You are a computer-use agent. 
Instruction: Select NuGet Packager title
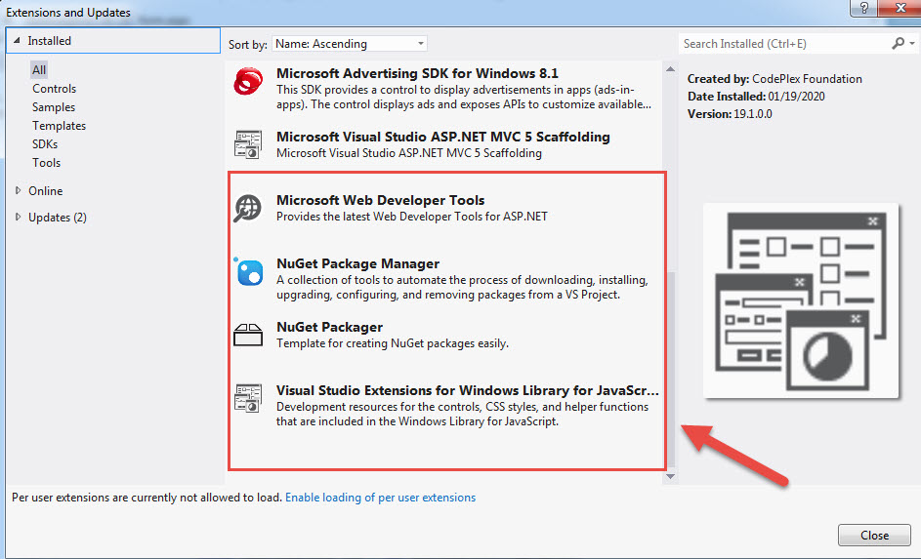pyautogui.click(x=329, y=327)
